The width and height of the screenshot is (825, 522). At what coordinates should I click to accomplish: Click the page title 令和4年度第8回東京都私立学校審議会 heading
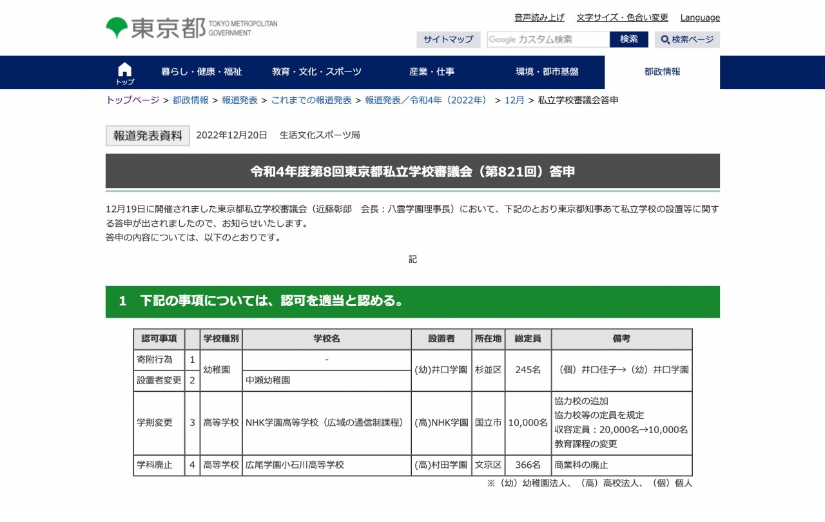pyautogui.click(x=412, y=171)
